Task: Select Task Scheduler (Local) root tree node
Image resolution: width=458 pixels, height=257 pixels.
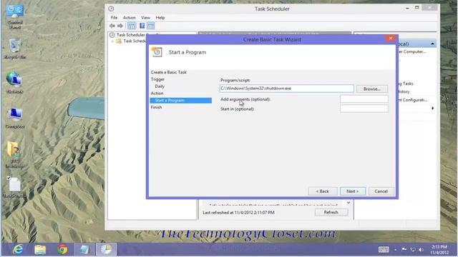Action: [130, 35]
